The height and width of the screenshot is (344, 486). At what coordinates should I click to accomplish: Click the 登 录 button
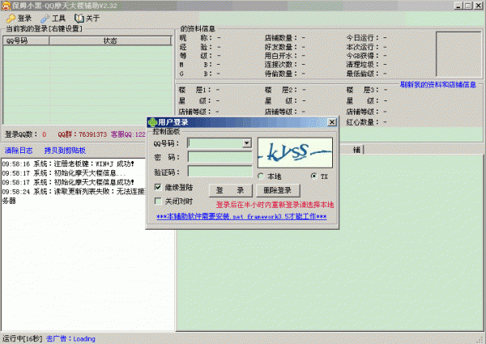(231, 190)
